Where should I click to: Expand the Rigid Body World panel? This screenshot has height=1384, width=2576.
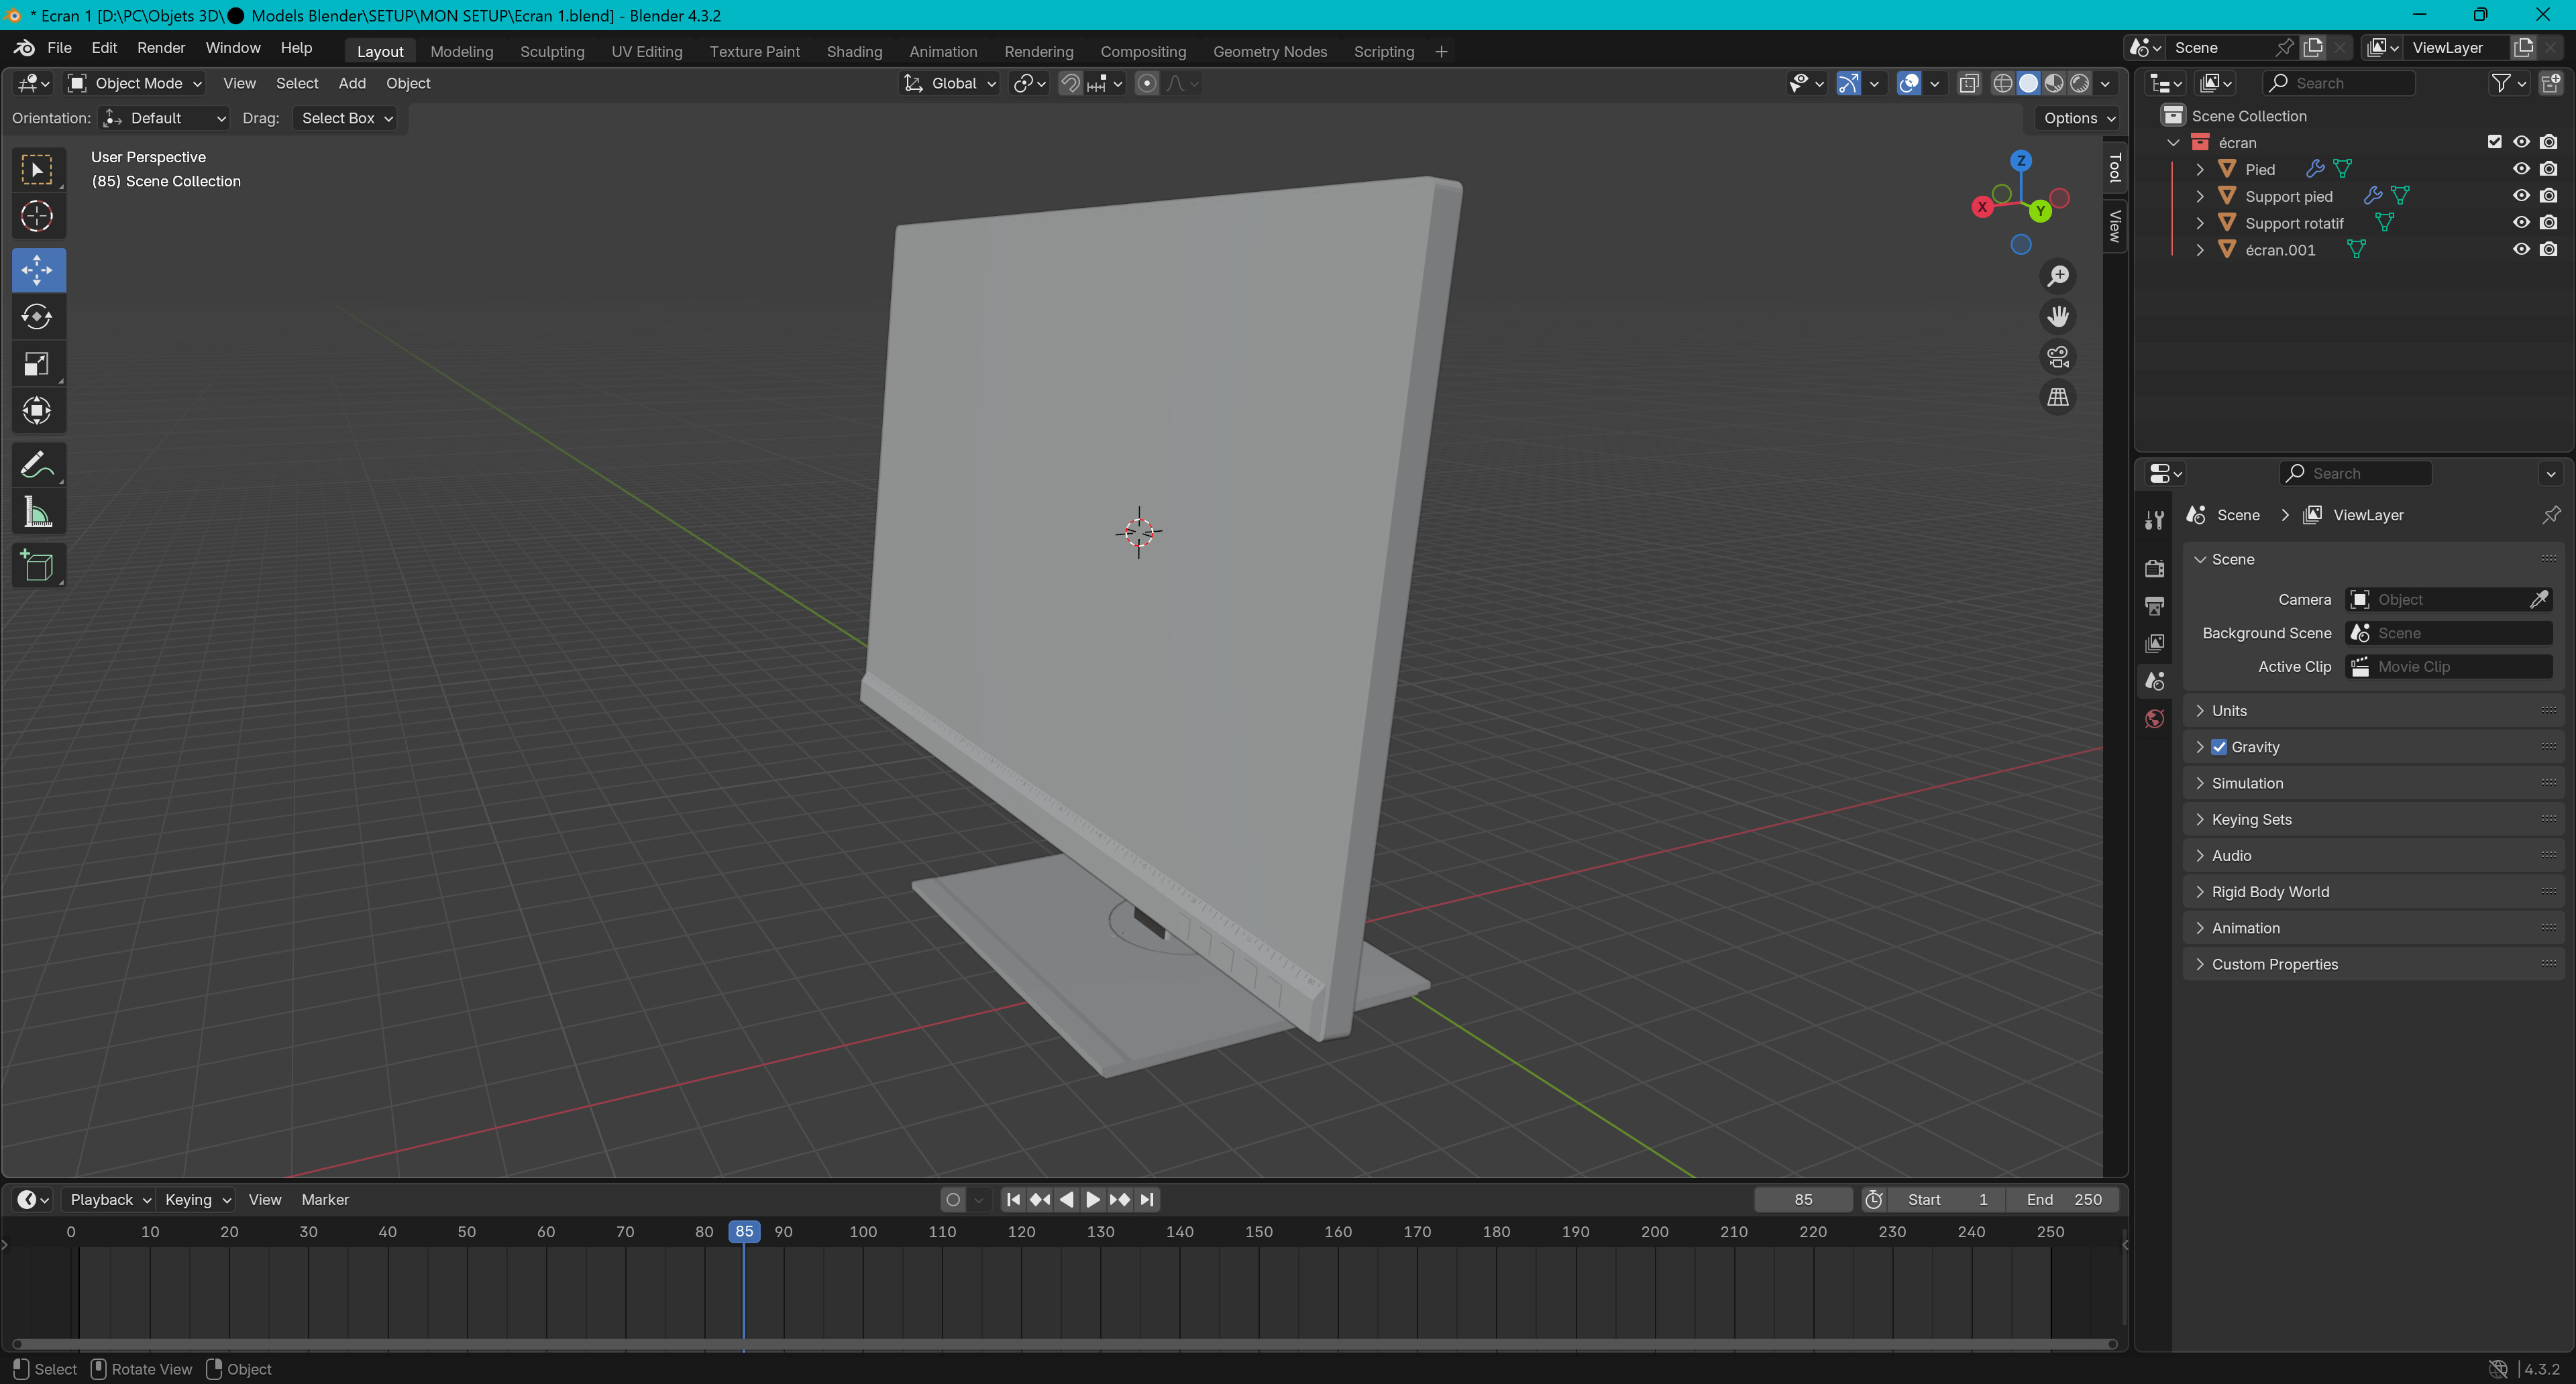coord(2372,892)
